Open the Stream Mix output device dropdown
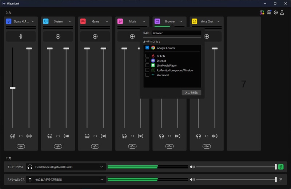The width and height of the screenshot is (291, 189). tap(66, 180)
